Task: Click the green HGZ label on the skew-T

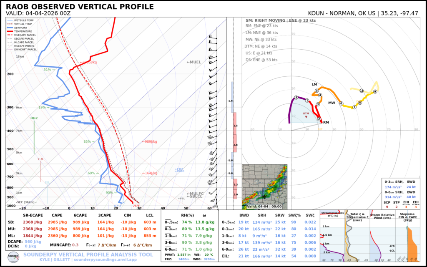Action: (34, 118)
